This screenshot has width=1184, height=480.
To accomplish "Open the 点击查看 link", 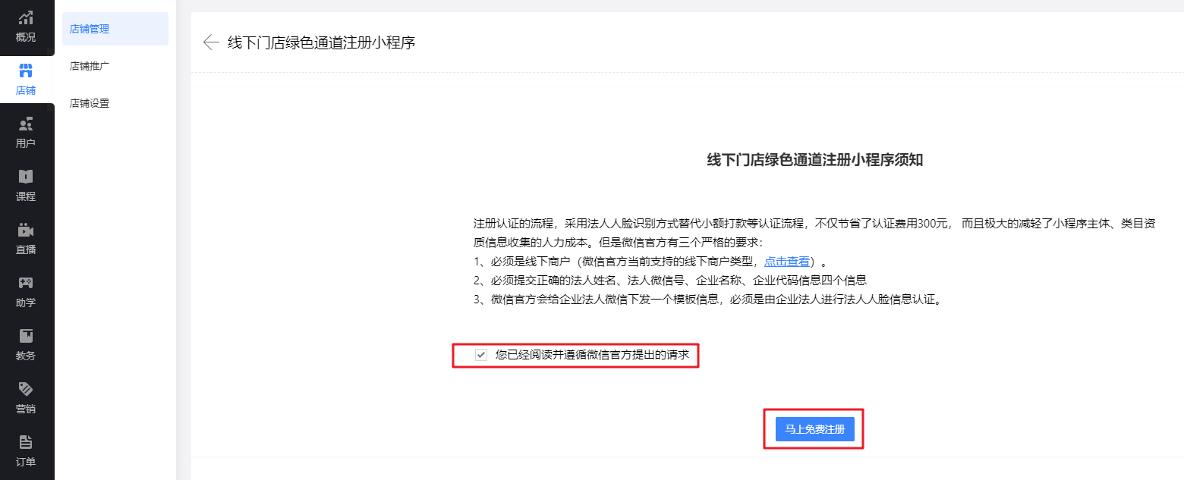I will pyautogui.click(x=786, y=262).
